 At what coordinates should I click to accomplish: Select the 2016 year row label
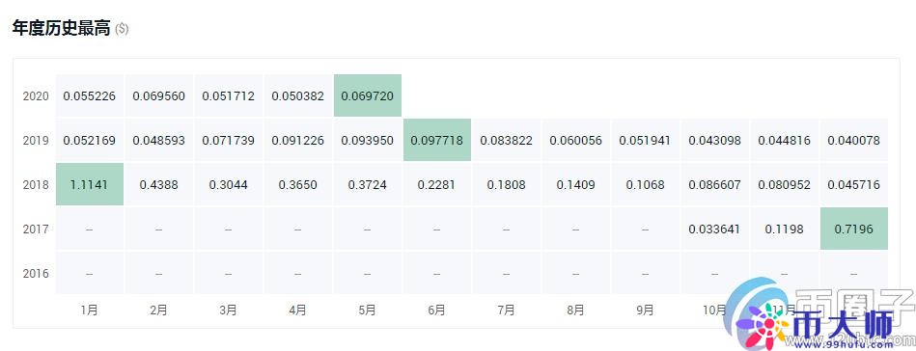pos(36,273)
